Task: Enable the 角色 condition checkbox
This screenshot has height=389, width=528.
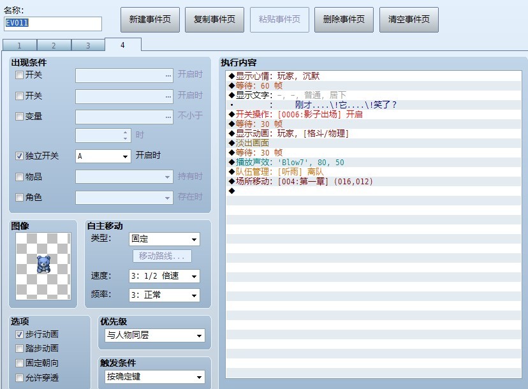Action: coord(20,197)
